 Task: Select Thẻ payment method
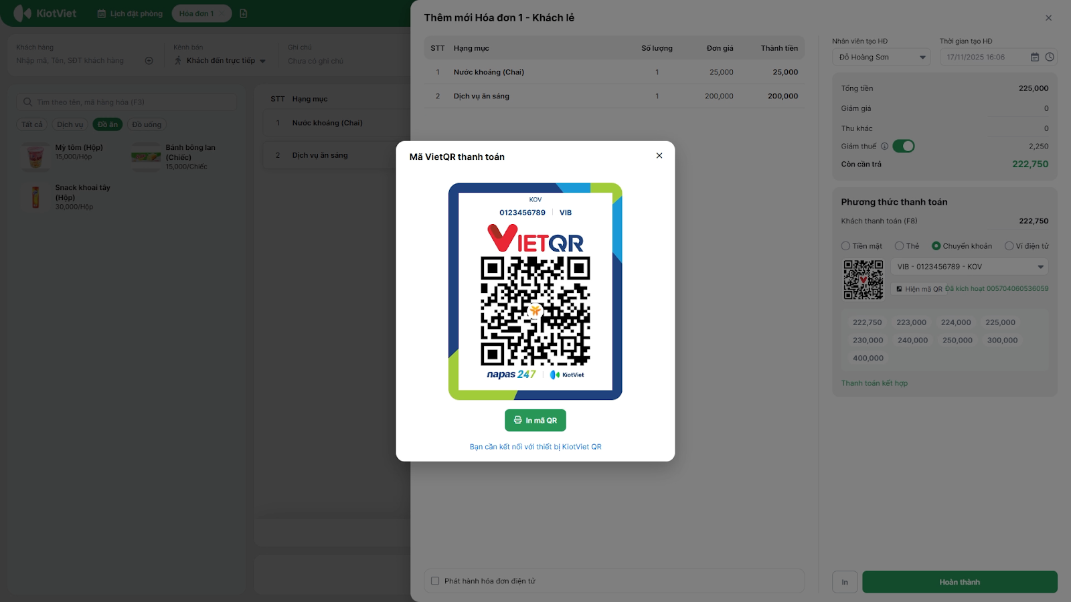click(x=907, y=246)
